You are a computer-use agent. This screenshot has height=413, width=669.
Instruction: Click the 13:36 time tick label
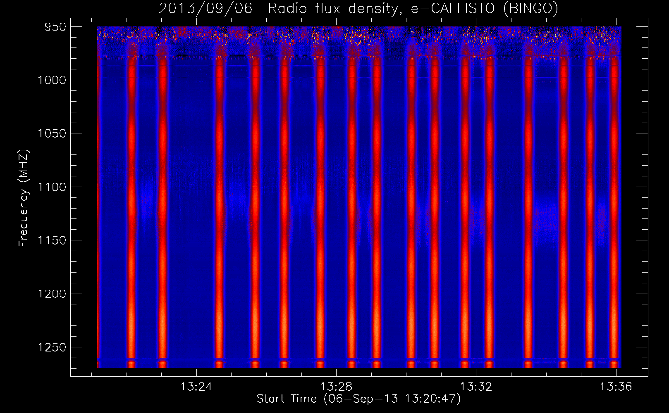pos(616,387)
